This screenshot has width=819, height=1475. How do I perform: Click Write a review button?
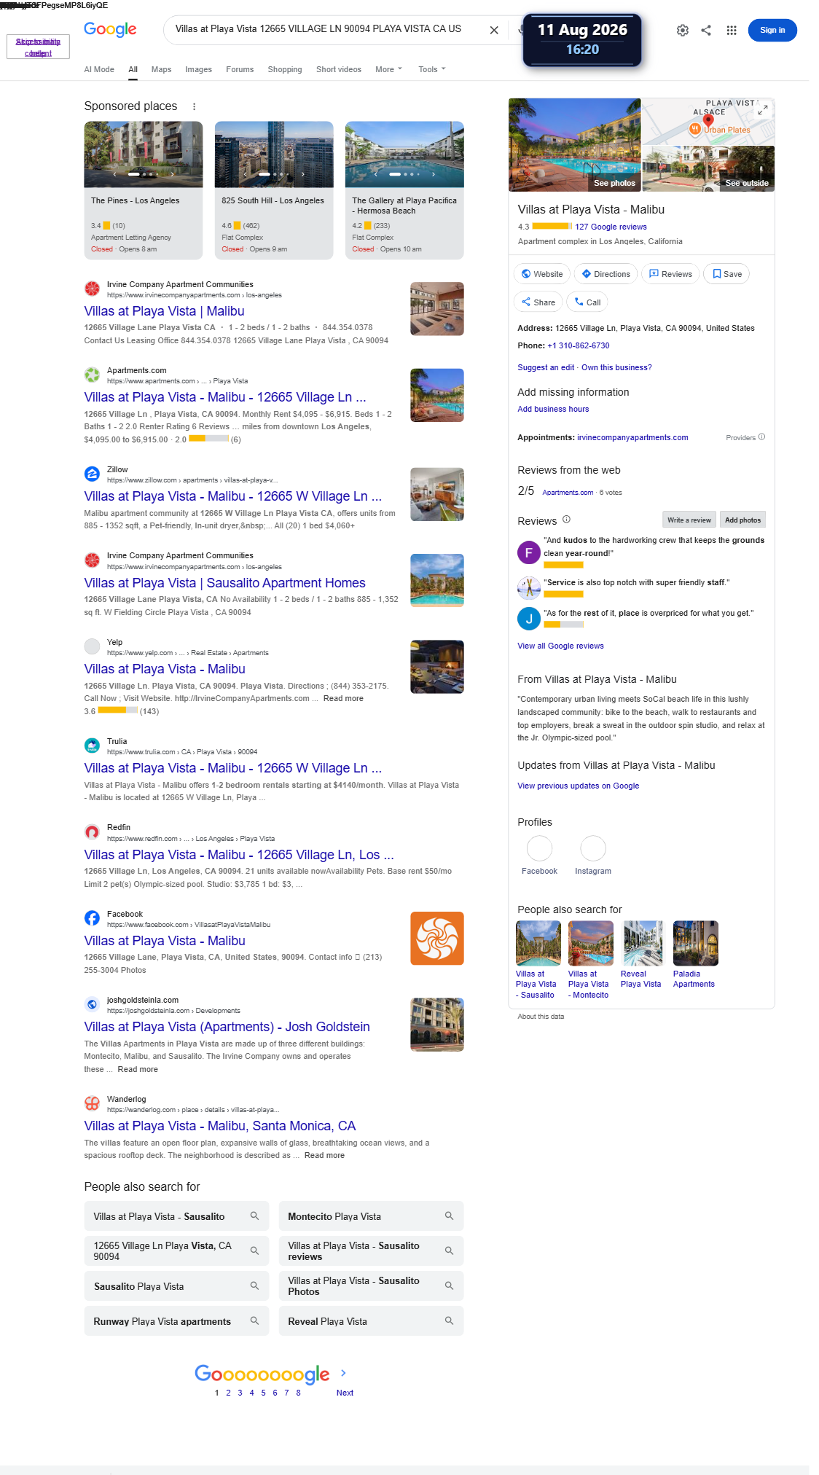pos(689,520)
